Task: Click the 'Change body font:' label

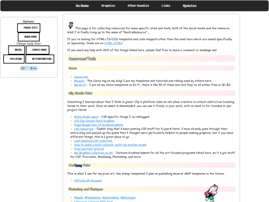Action: (x=29, y=43)
